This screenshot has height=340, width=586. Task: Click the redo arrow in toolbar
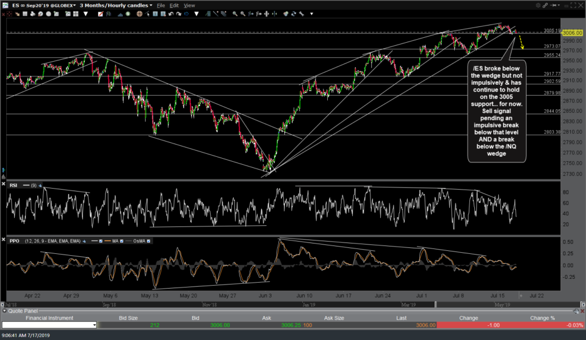(179, 14)
